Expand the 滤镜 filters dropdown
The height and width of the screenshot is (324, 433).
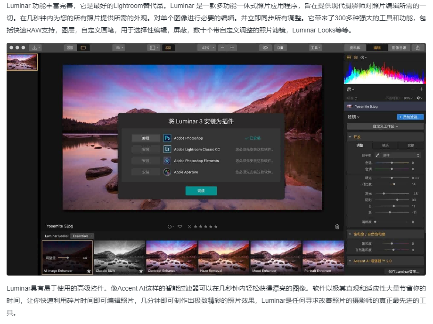[353, 117]
